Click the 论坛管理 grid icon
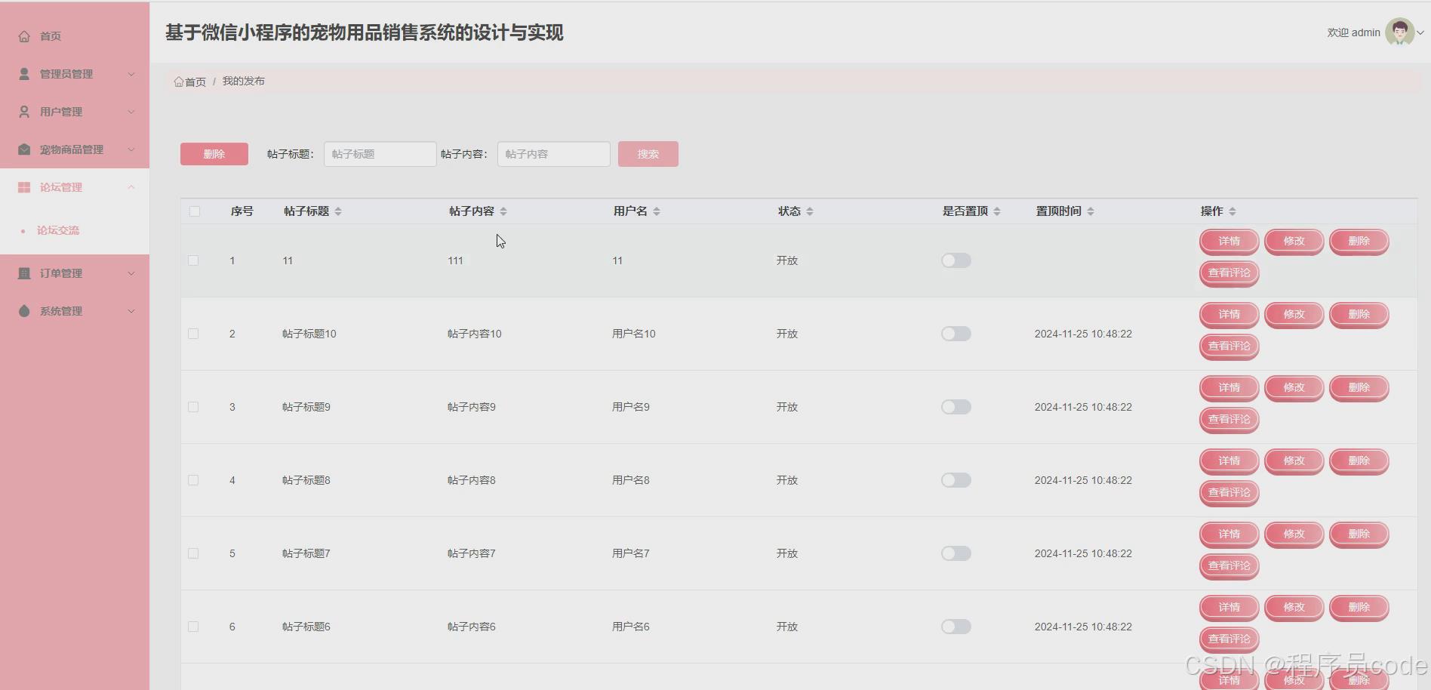 tap(23, 186)
